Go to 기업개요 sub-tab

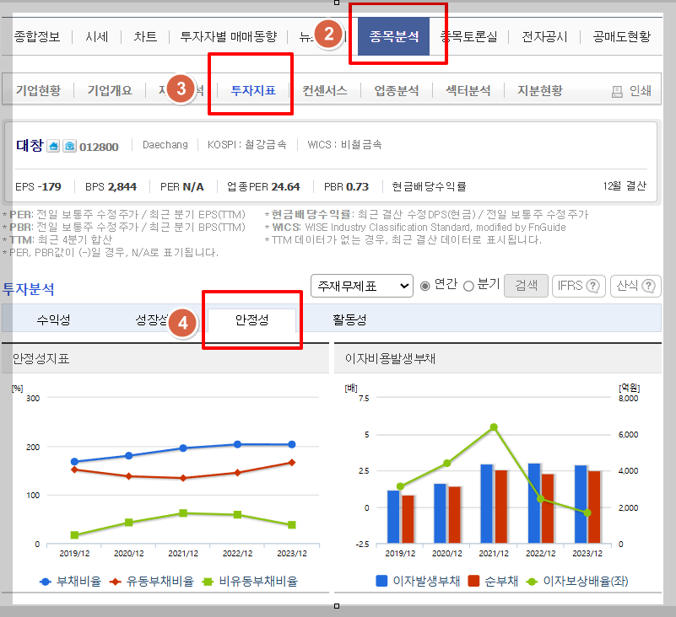point(110,90)
